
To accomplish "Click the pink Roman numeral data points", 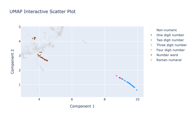I will pos(116,76).
